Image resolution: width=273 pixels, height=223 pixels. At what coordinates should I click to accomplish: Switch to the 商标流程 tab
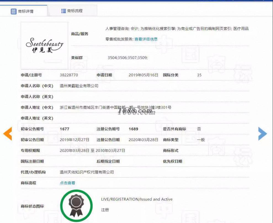point(72,11)
